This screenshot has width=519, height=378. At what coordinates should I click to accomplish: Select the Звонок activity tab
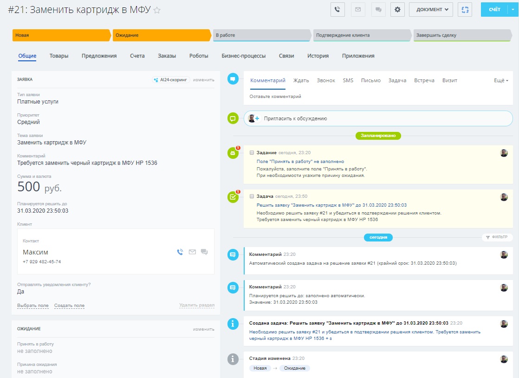click(x=326, y=80)
